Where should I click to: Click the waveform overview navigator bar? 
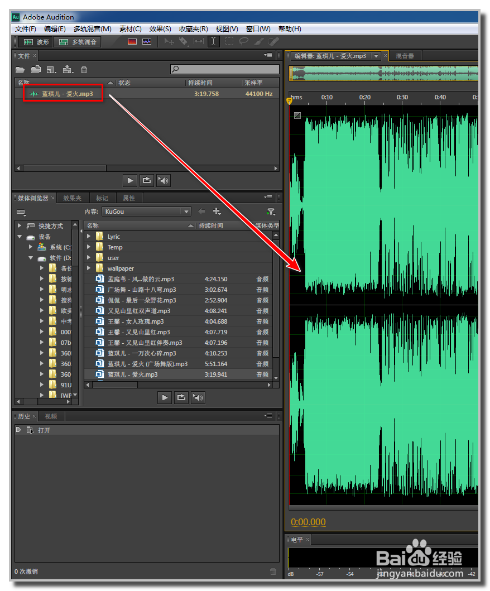(384, 73)
